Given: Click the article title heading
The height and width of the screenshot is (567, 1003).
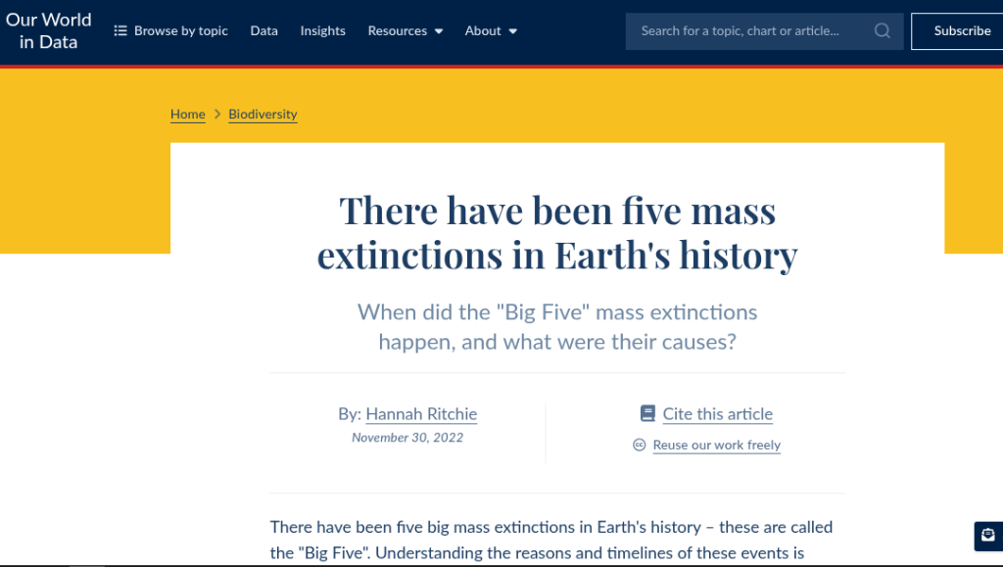Looking at the screenshot, I should 557,233.
